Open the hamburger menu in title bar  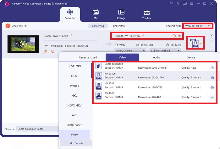(x=191, y=3)
